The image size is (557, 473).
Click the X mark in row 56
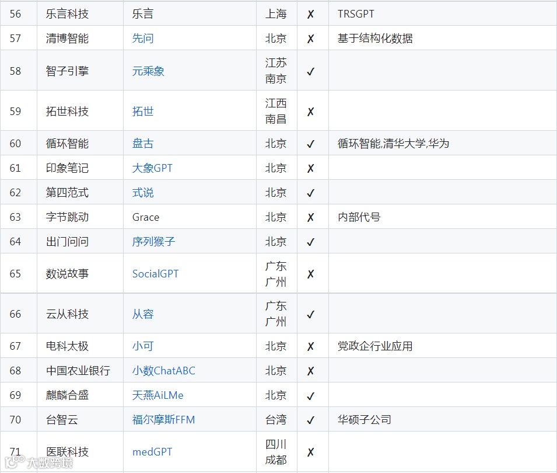point(310,14)
